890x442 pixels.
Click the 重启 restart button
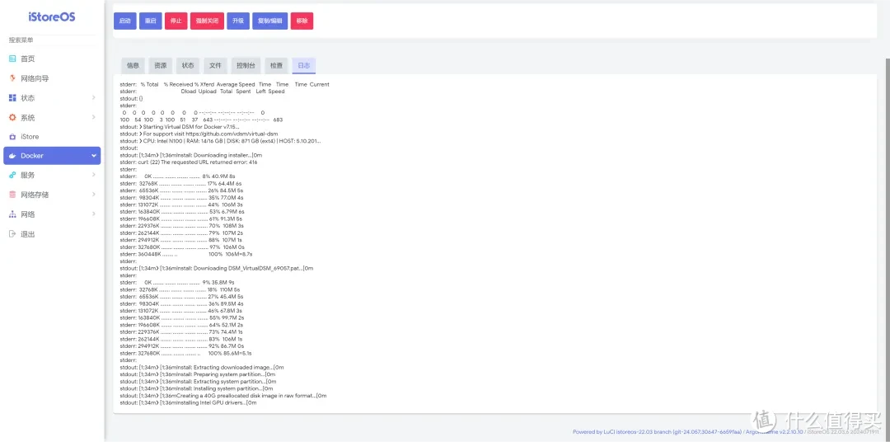pyautogui.click(x=151, y=21)
